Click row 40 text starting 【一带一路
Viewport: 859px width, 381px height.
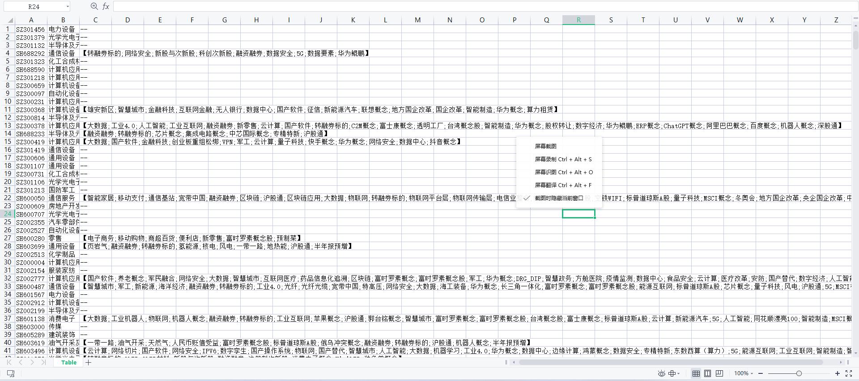pyautogui.click(x=306, y=343)
